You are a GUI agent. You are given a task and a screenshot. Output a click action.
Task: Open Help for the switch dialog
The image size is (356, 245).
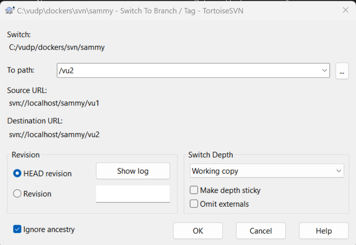(323, 231)
